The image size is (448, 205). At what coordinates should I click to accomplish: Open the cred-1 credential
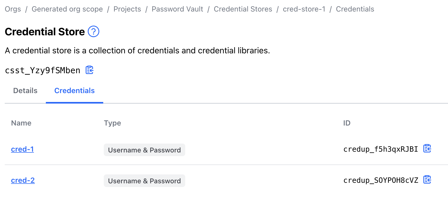pos(22,149)
